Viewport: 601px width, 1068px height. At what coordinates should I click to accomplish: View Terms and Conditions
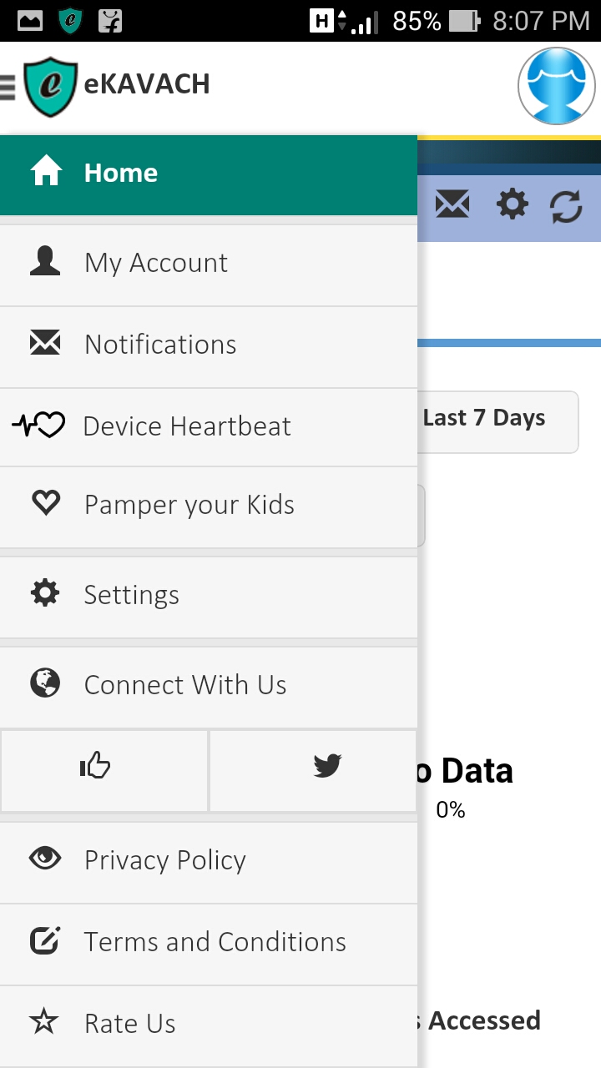click(x=209, y=943)
